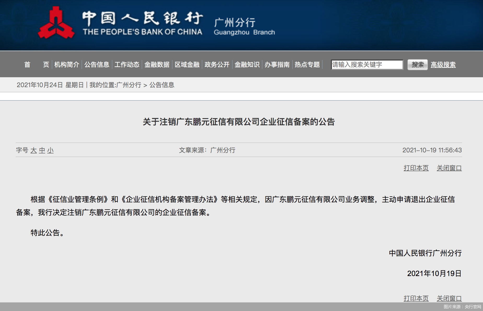Open the 公告信息 navigation menu item
The height and width of the screenshot is (311, 483).
click(x=97, y=65)
